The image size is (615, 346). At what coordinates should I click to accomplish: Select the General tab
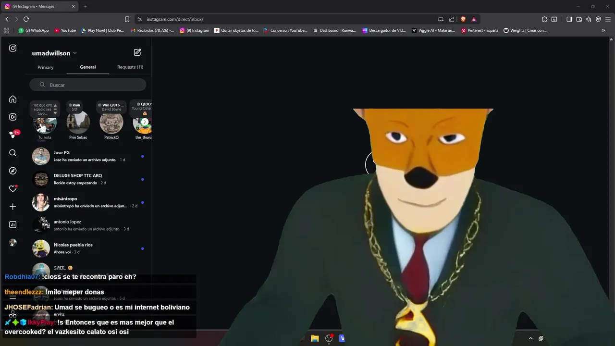click(88, 67)
